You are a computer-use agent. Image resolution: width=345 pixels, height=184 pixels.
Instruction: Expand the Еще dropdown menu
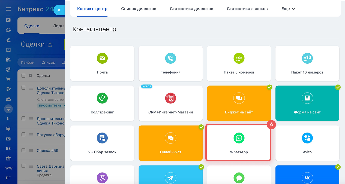288,9
